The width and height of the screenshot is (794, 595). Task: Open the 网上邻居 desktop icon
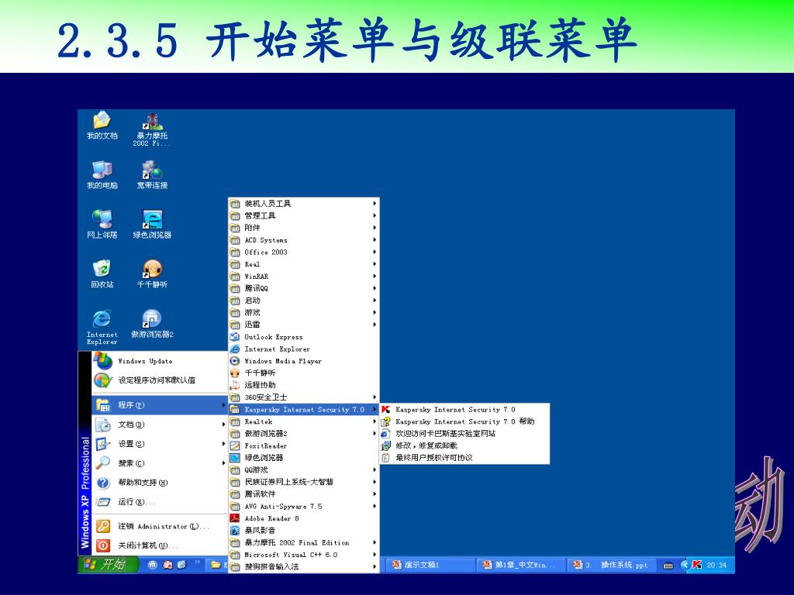[x=102, y=224]
